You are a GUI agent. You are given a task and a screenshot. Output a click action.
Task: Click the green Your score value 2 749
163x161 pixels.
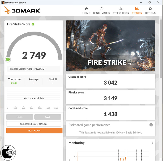coord(14,83)
